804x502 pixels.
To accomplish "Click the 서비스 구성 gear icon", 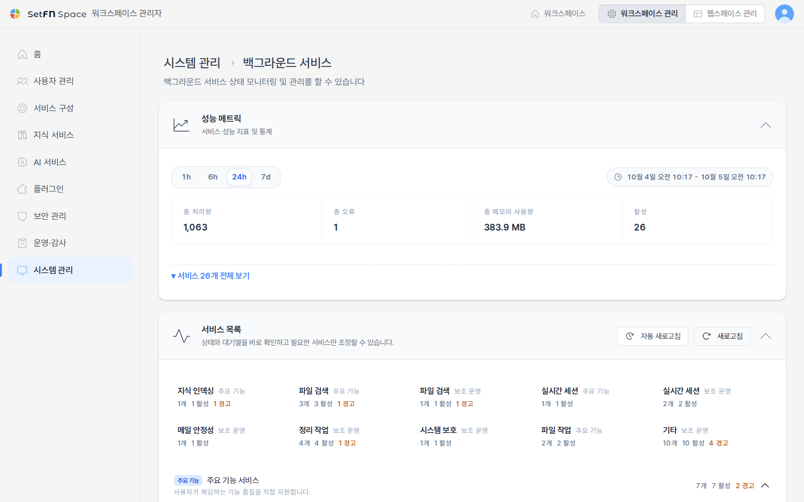I will coord(22,108).
